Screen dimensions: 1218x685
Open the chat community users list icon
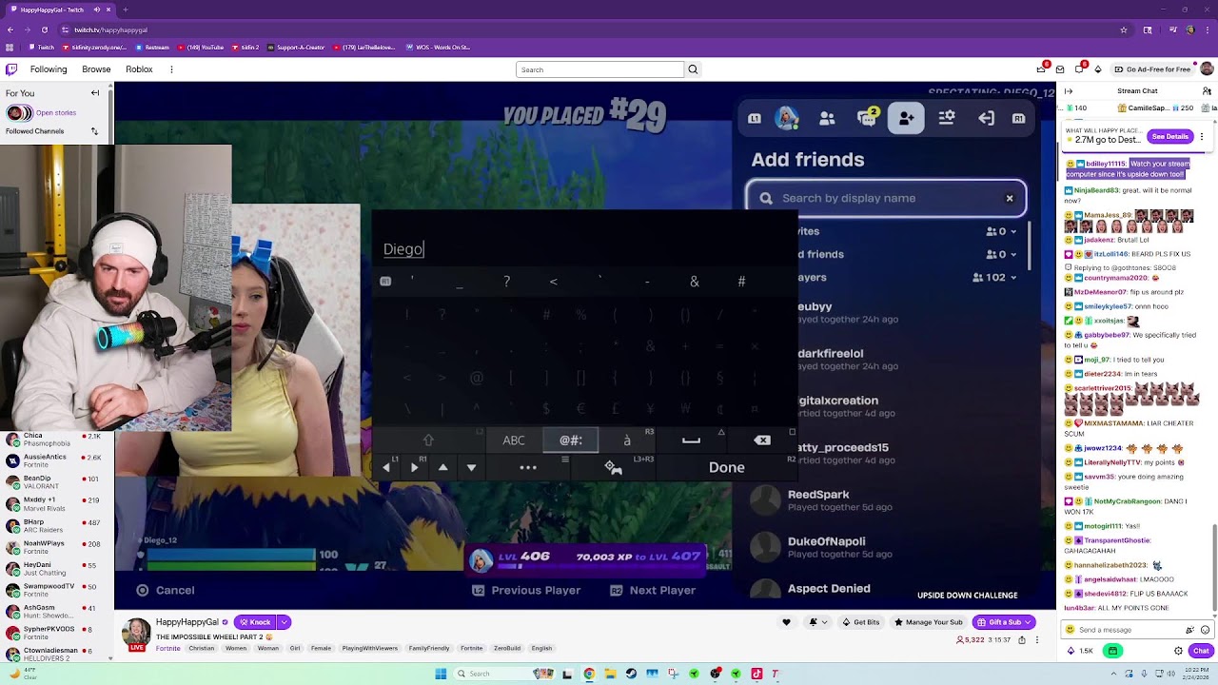pos(1207,91)
